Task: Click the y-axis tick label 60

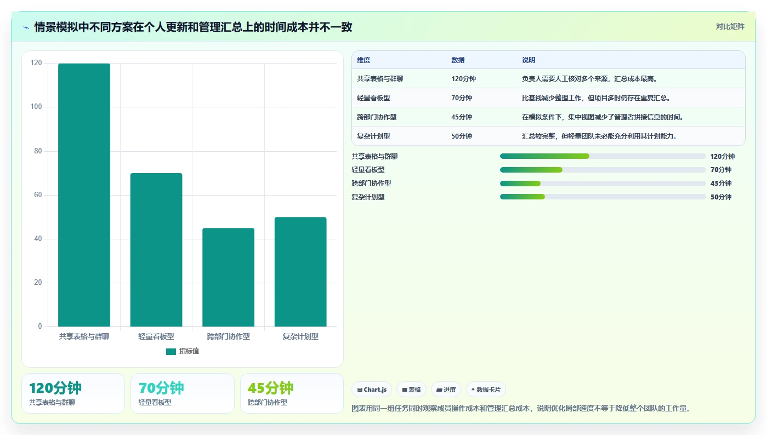Action: point(38,195)
